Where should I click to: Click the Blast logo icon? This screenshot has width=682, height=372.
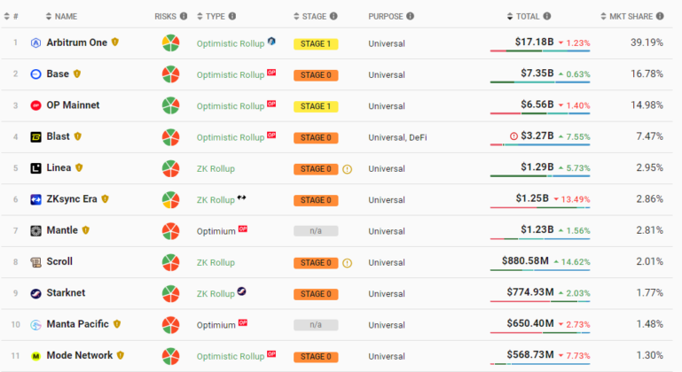point(36,136)
